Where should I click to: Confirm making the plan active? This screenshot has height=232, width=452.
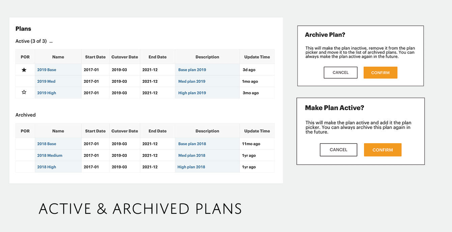point(383,150)
